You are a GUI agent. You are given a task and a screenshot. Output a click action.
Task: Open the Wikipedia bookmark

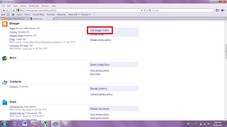(61, 14)
